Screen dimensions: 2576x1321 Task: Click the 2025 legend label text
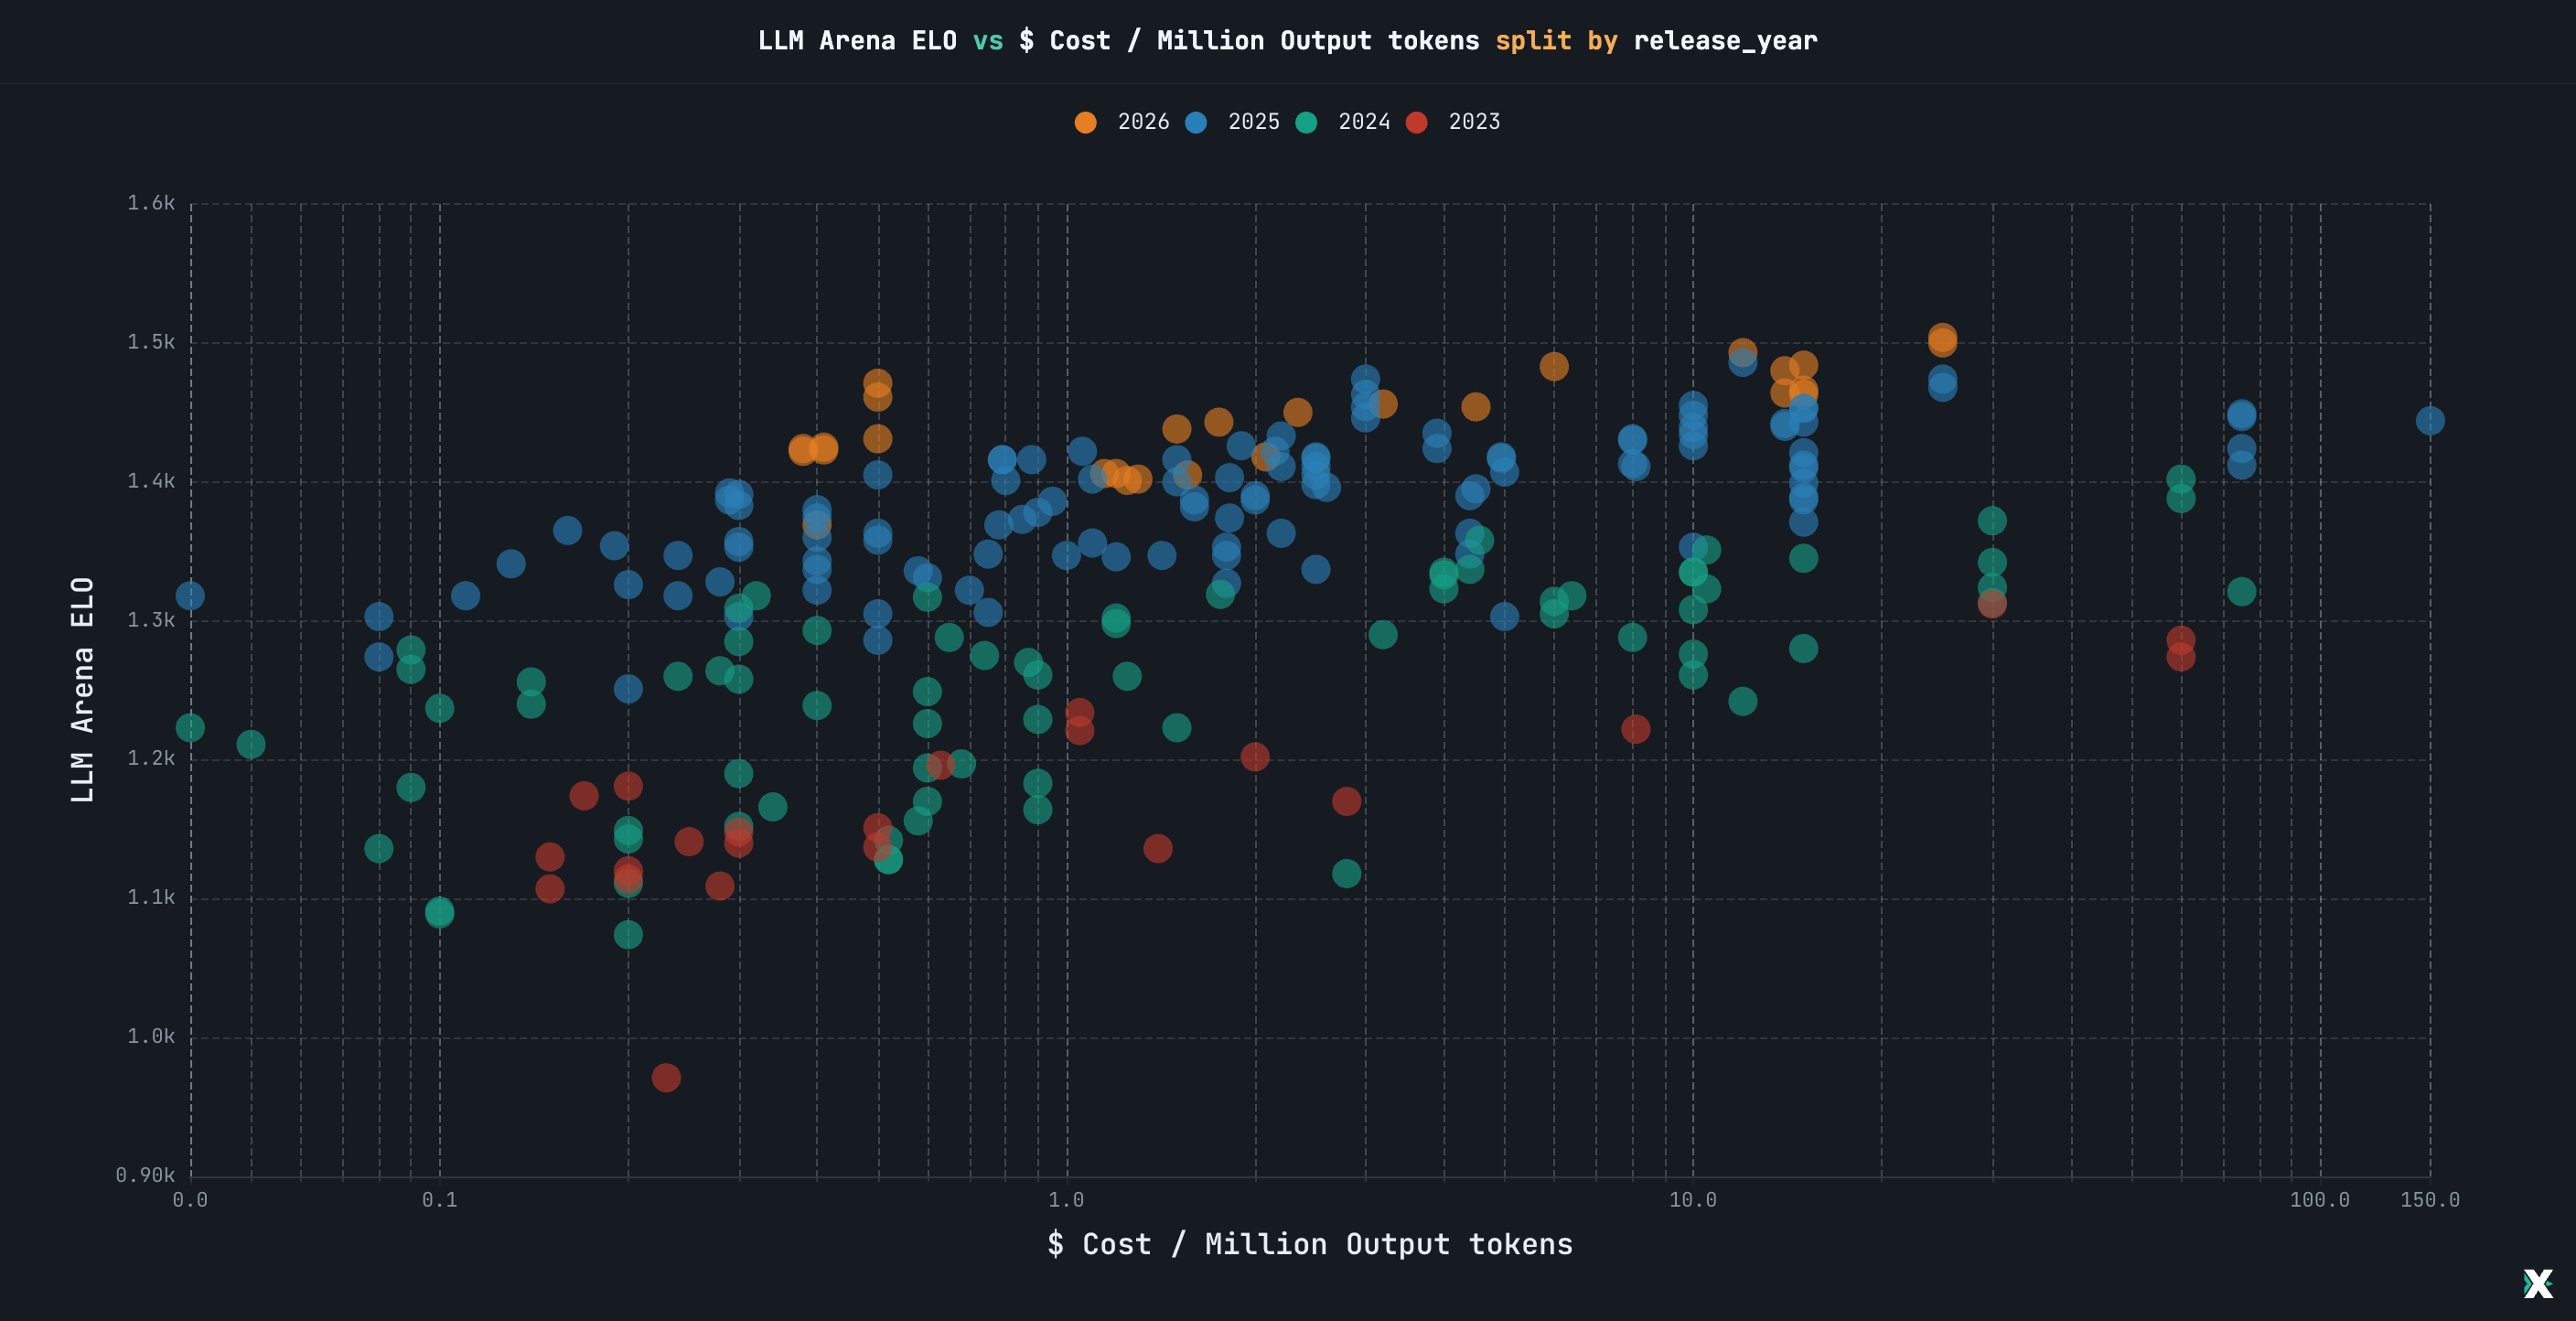coord(1253,121)
